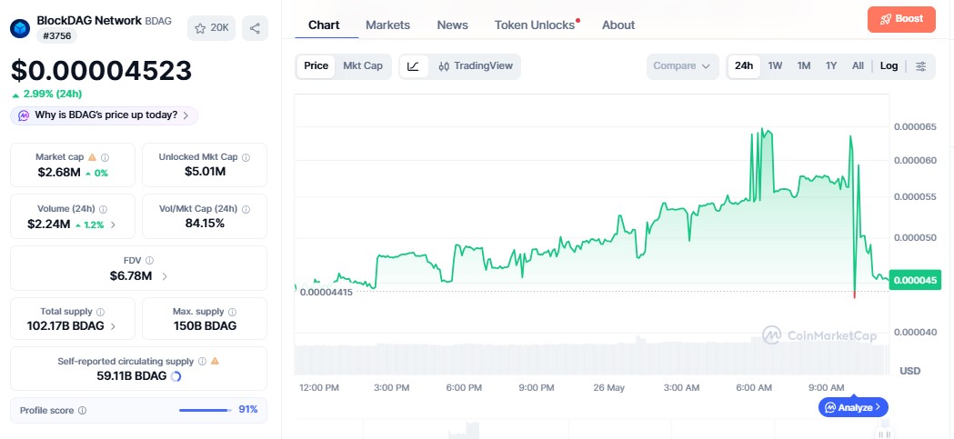
Task: Open the About tab
Action: 618,25
